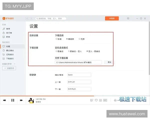Open 排行榜 charts in the sidebar
Screen dimensions: 150x120
pos(9,33)
